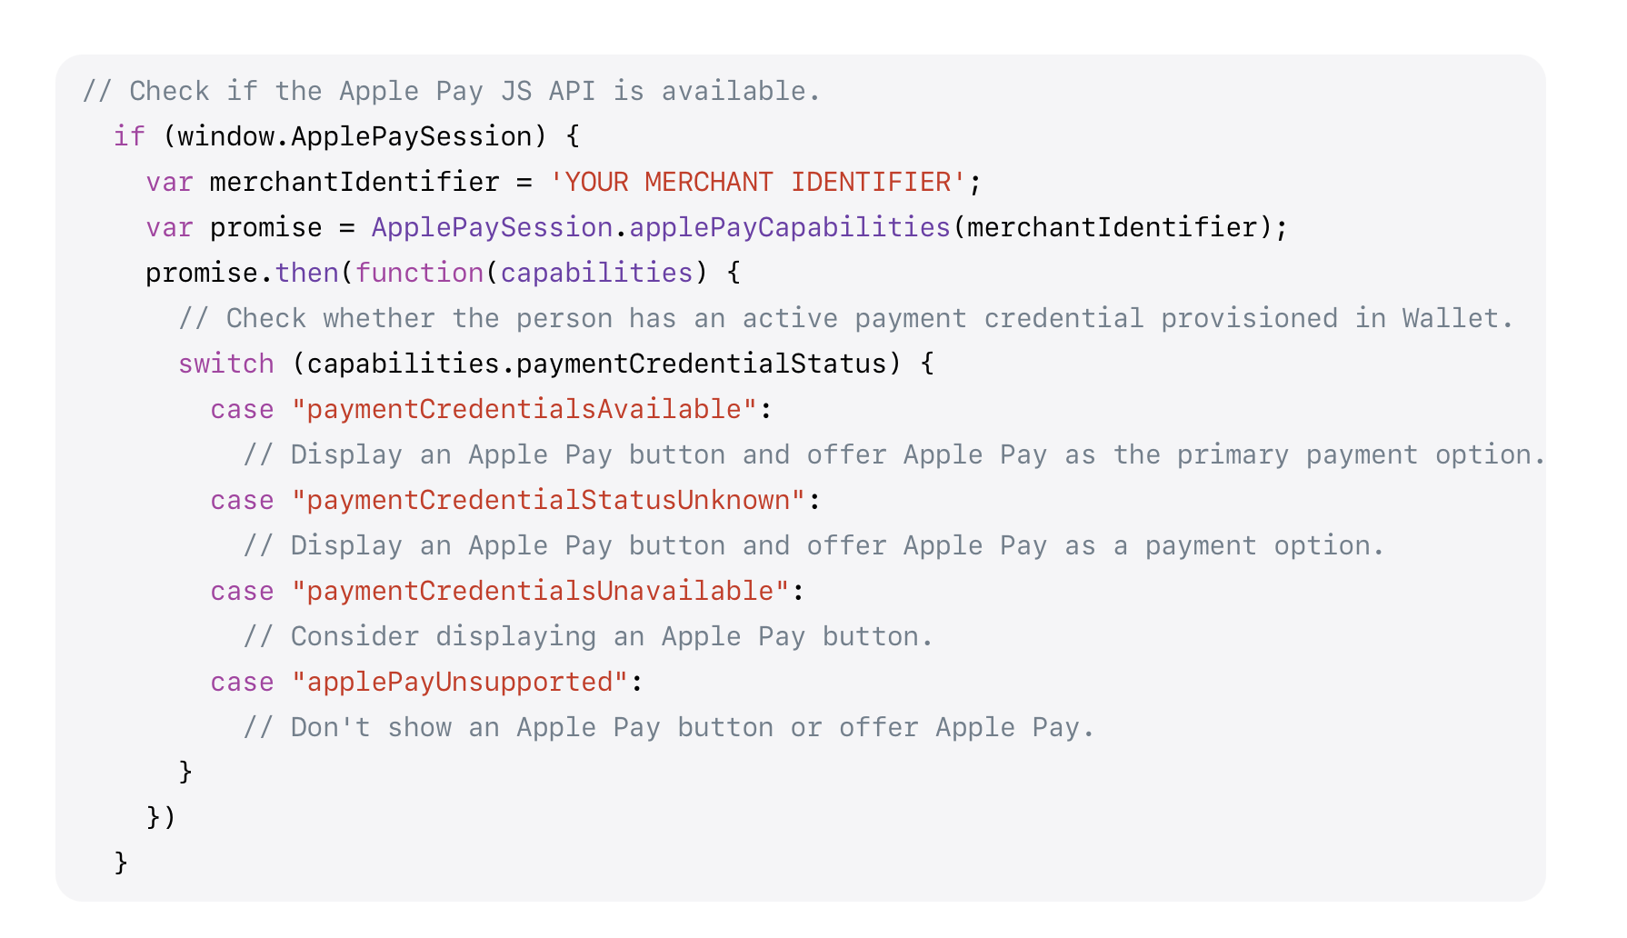Click the "paymentCredentialsUnavailable" case string
Image resolution: width=1627 pixels, height=938 pixels.
tap(540, 591)
